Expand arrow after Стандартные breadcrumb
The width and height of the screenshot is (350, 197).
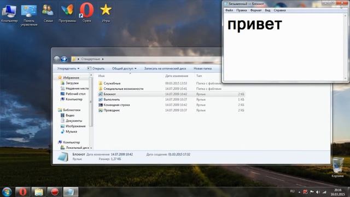103,59
